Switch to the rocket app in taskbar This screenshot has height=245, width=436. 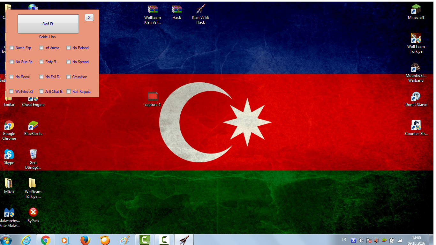tap(184, 240)
